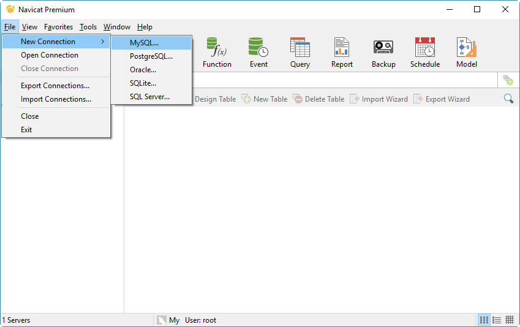Viewport: 520px width, 327px height.
Task: Select Open Connection in File menu
Action: [x=56, y=55]
